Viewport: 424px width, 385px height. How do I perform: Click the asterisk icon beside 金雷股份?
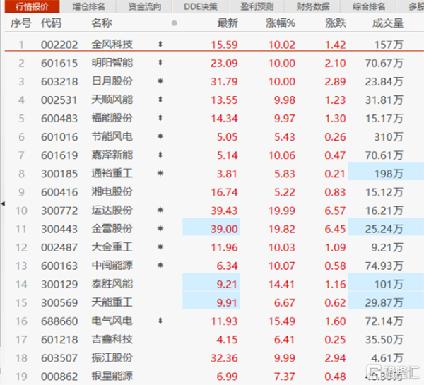point(160,228)
